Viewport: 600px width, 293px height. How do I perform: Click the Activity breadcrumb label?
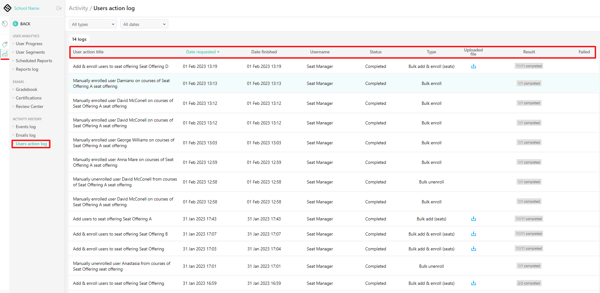point(78,8)
